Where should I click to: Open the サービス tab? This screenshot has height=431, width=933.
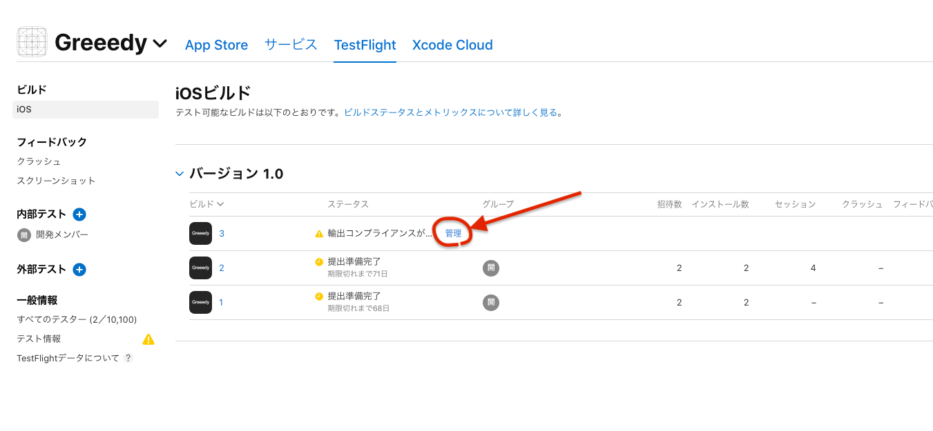(x=291, y=45)
